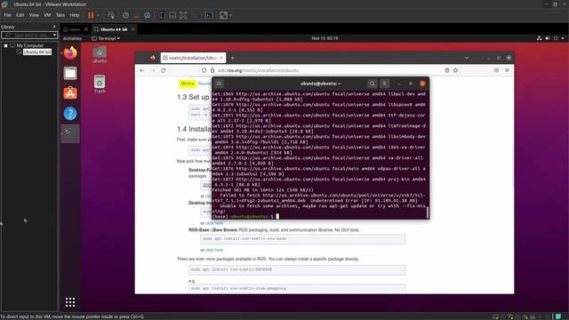Click the thumbnail bar view toolbar icon
This screenshot has height=320, width=569.
[172, 15]
